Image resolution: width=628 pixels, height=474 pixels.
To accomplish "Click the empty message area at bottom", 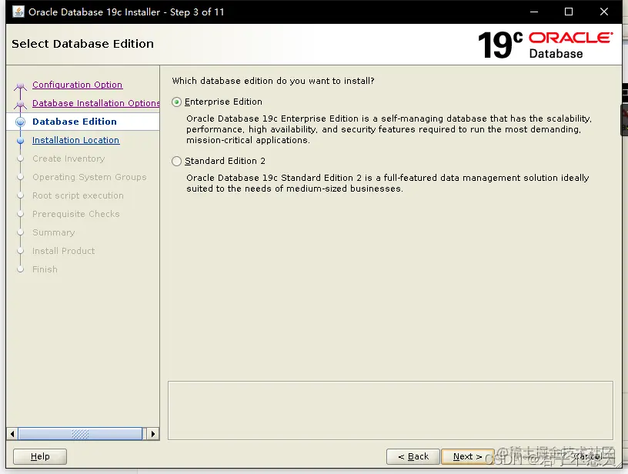I will 390,410.
